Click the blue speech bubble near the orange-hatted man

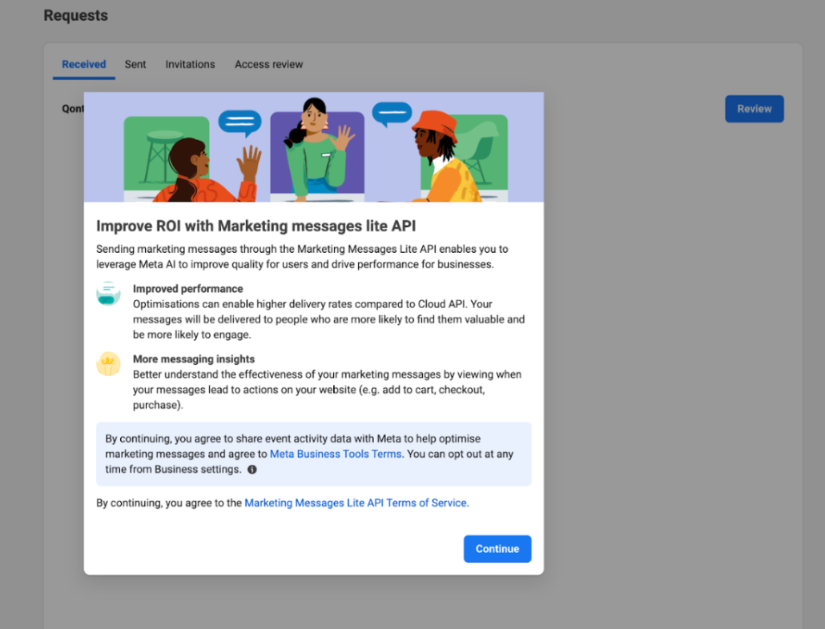[x=392, y=114]
